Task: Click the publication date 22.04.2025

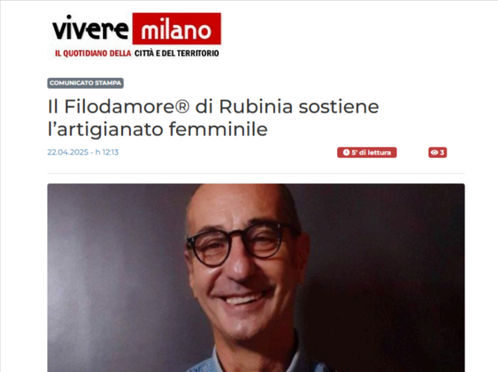Action: tap(68, 152)
